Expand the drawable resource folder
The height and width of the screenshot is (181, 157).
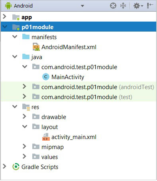24,117
